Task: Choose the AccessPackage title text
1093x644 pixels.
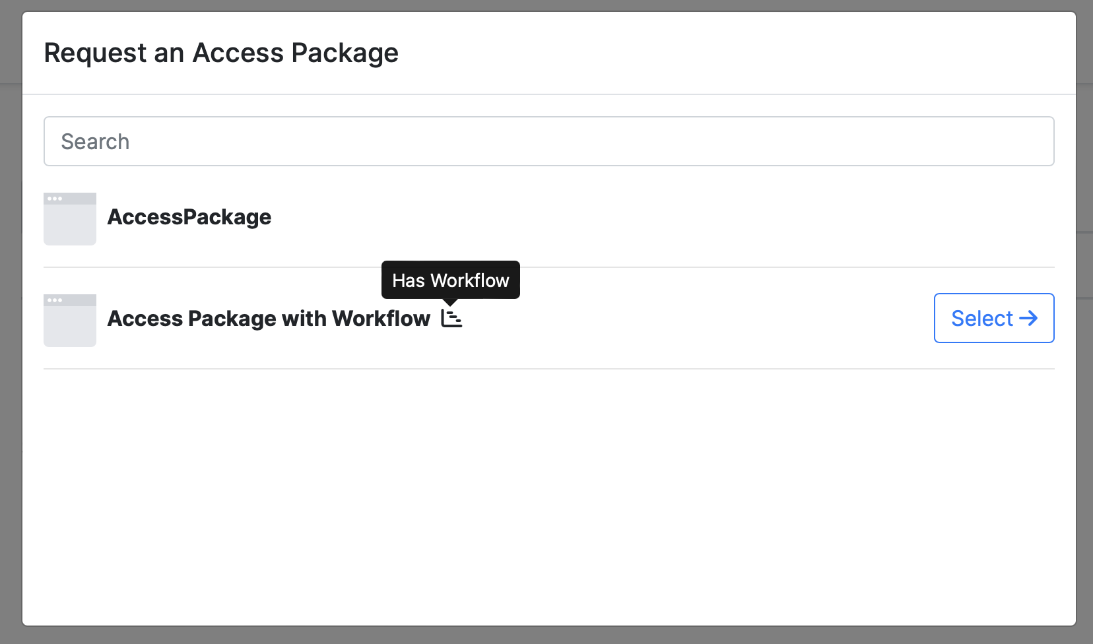Action: (189, 217)
